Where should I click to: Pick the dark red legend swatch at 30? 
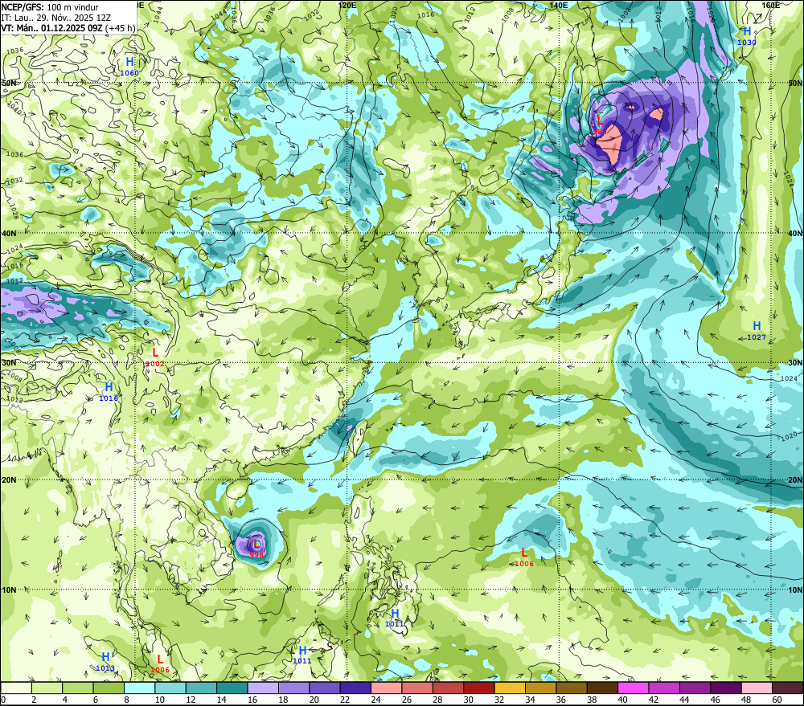pos(479,688)
